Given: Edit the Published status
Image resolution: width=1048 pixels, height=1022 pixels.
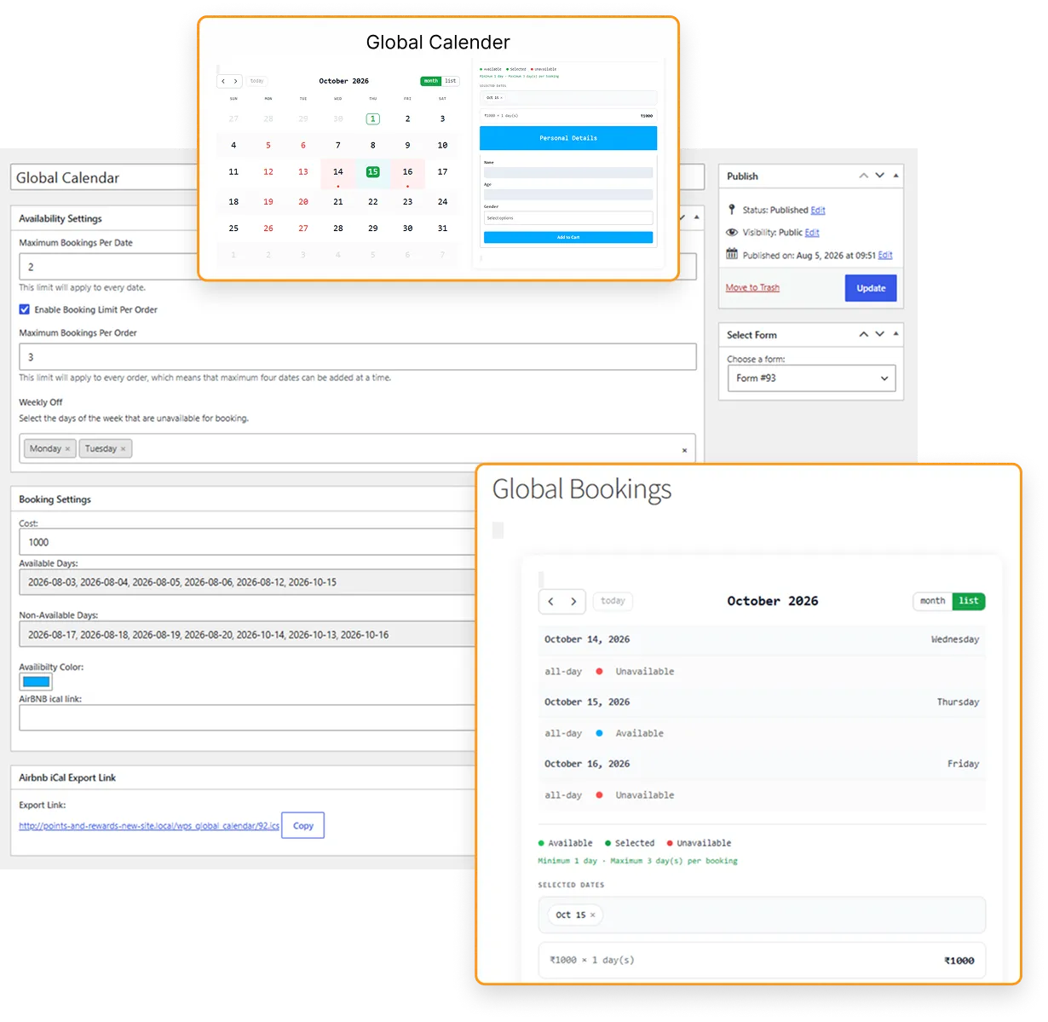Looking at the screenshot, I should 818,210.
